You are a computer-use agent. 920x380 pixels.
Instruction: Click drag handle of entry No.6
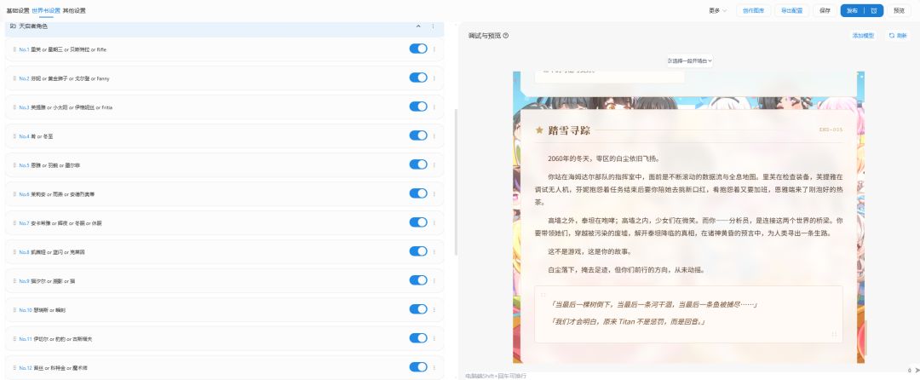(14, 193)
